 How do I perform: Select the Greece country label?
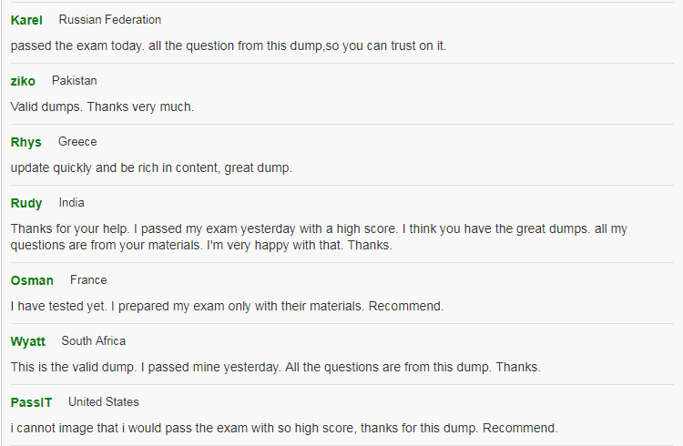(77, 142)
